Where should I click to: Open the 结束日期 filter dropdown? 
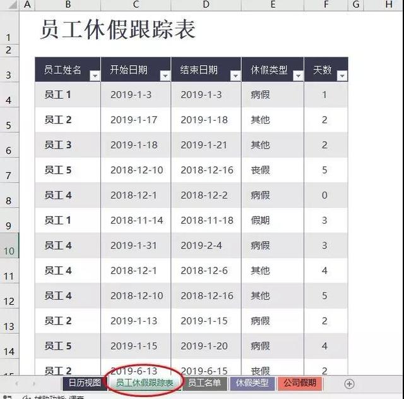(x=235, y=76)
